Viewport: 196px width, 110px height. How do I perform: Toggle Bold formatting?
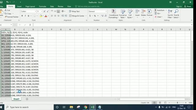click(x=22, y=16)
